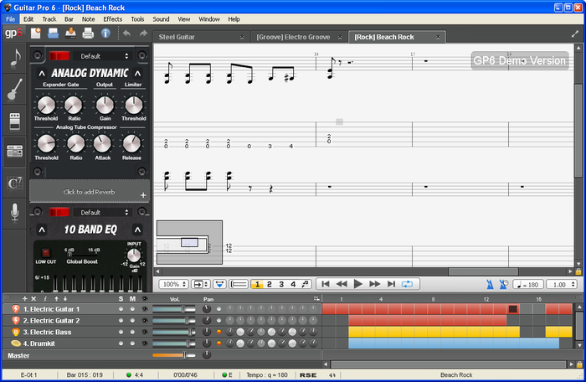Click the multivoice edit icon after voice 4
The width and height of the screenshot is (586, 382).
(306, 284)
